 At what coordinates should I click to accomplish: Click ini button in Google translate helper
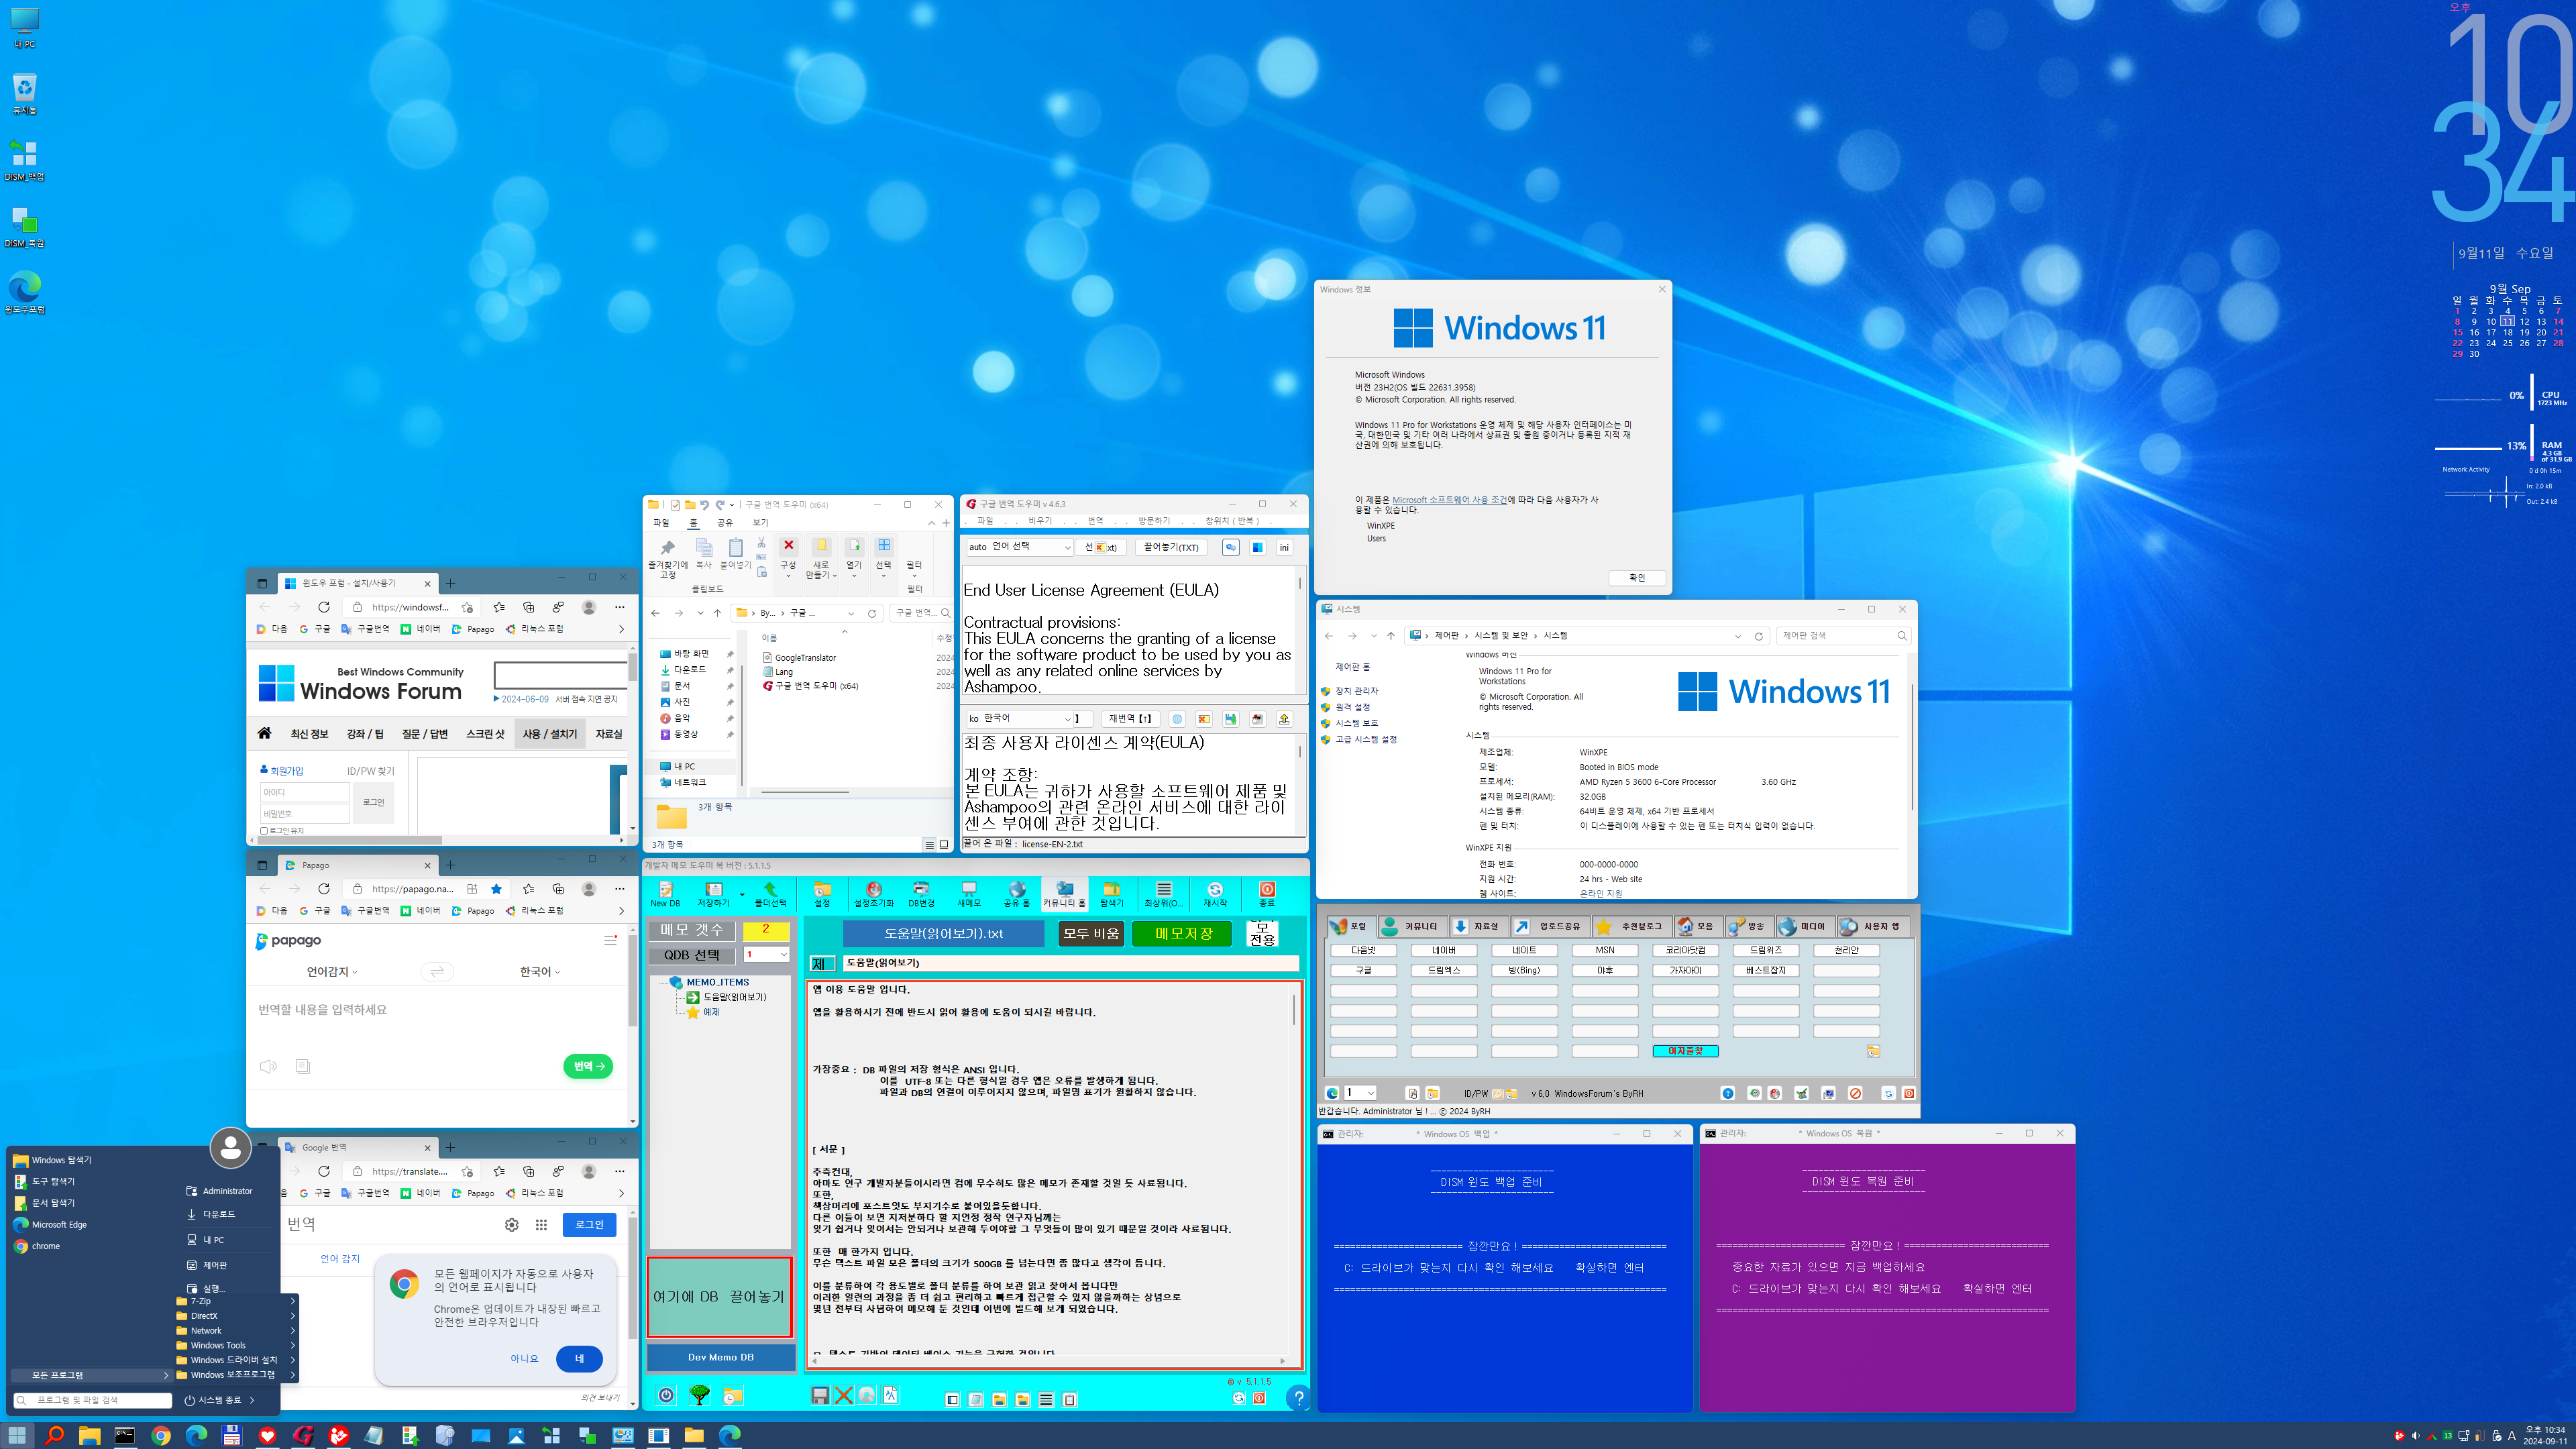point(1284,547)
